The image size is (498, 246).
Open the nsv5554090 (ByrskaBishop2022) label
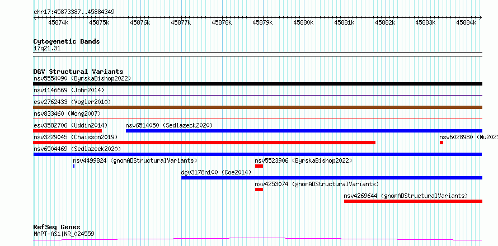[82, 78]
